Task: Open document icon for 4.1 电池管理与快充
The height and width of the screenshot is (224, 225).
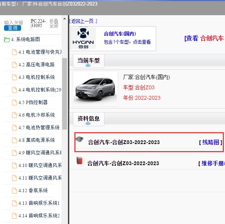Action: pyautogui.click(x=14, y=52)
